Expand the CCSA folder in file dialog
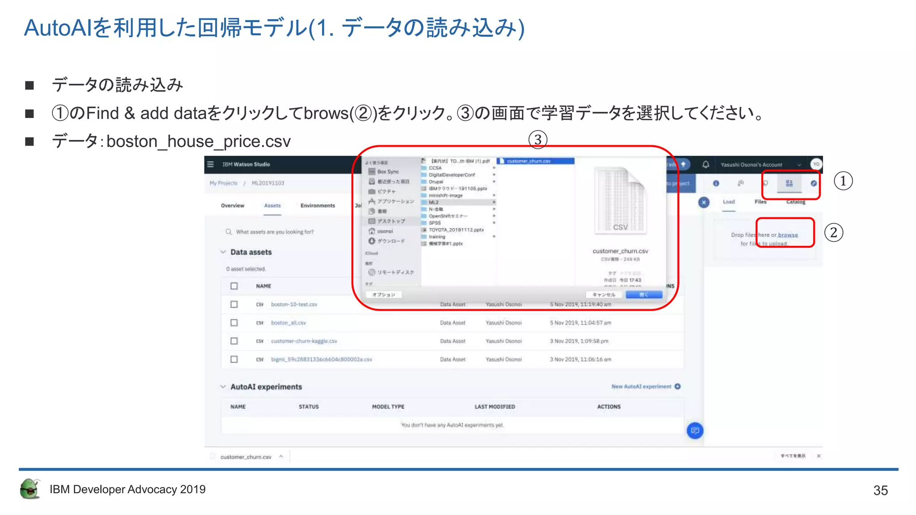This screenshot has height=515, width=916. click(494, 168)
